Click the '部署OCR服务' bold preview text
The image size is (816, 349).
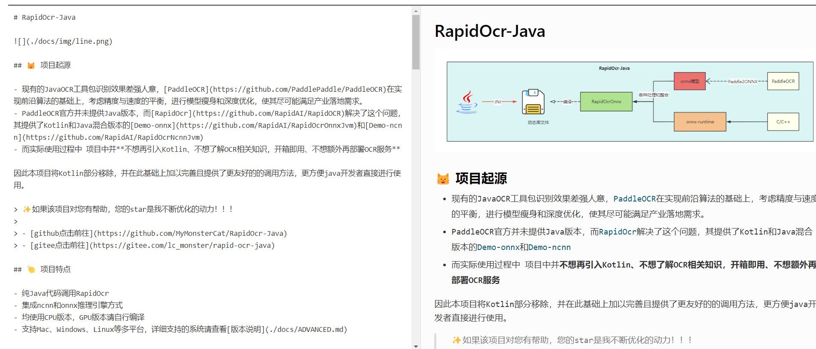475,280
